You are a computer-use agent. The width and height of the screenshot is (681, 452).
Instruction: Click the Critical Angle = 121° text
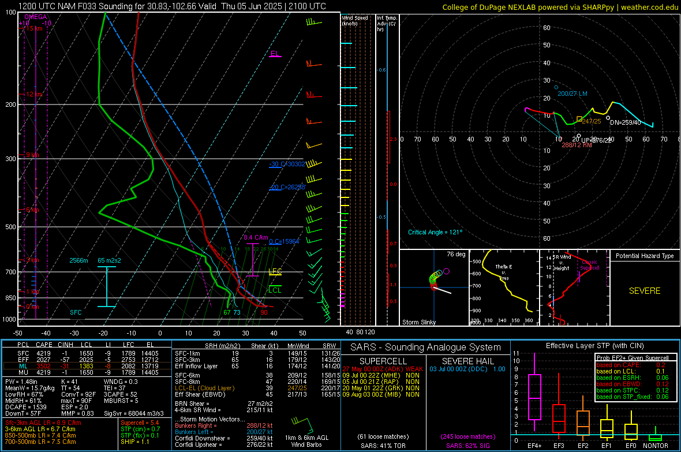435,232
